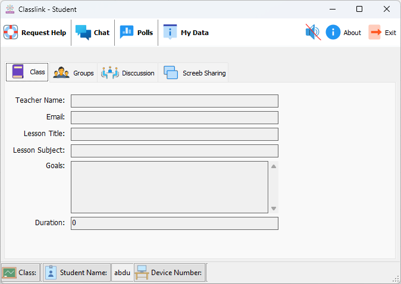Click the Student Name: status text
This screenshot has width=401, height=284.
(83, 273)
